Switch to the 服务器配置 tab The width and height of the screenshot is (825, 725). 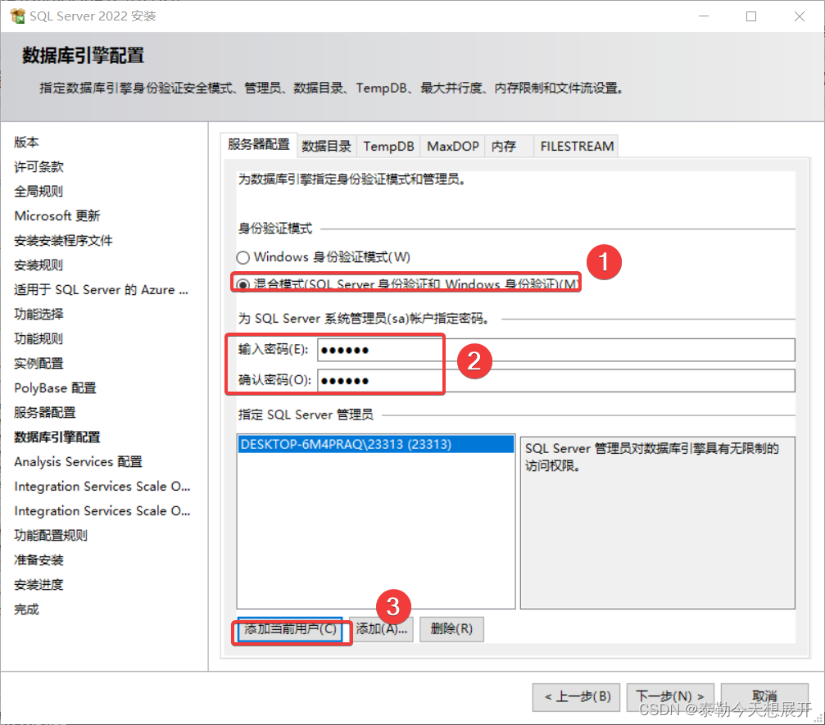click(x=259, y=145)
